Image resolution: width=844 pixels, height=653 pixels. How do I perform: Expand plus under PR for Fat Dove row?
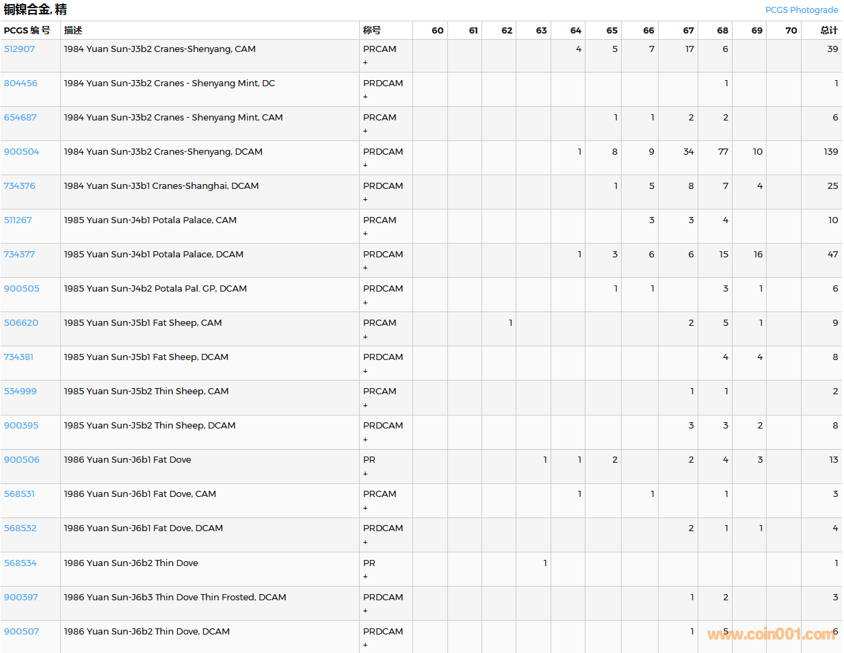click(365, 474)
